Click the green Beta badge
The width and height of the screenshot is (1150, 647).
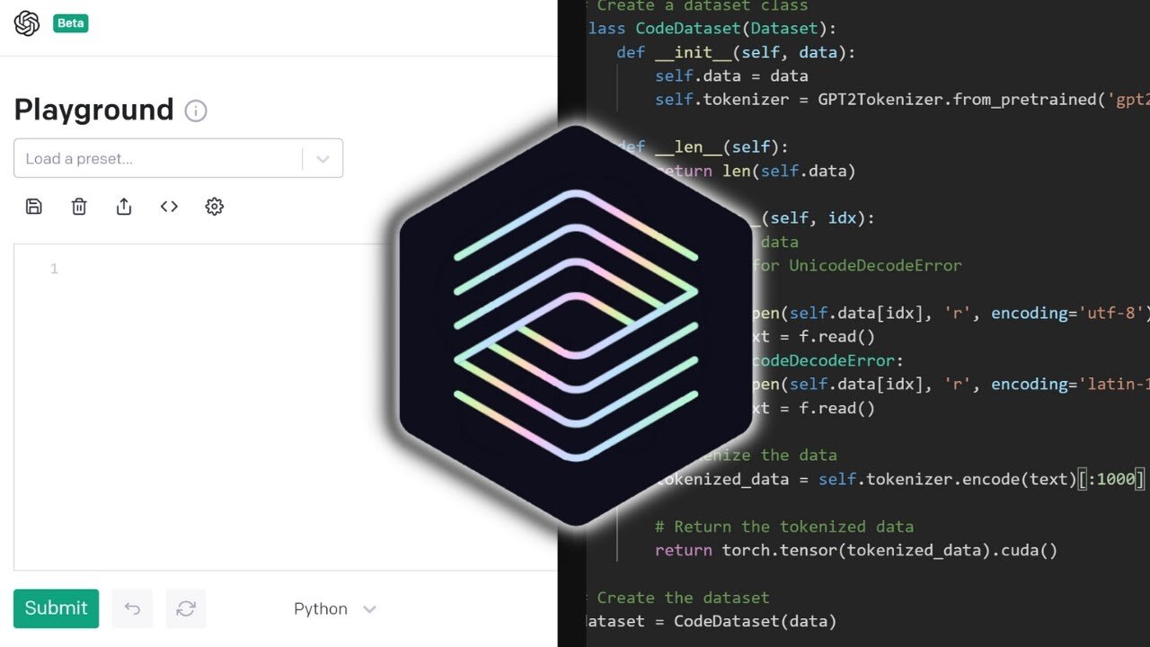pyautogui.click(x=70, y=23)
